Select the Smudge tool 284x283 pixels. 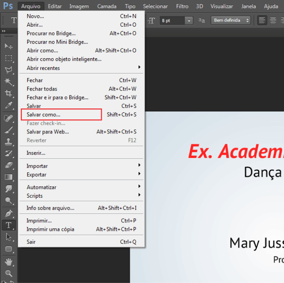pos(8,189)
